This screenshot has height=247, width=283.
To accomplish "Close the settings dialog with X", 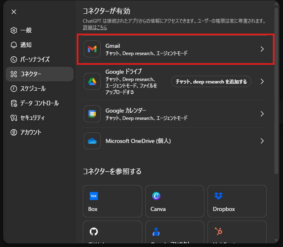I will tap(14, 12).
